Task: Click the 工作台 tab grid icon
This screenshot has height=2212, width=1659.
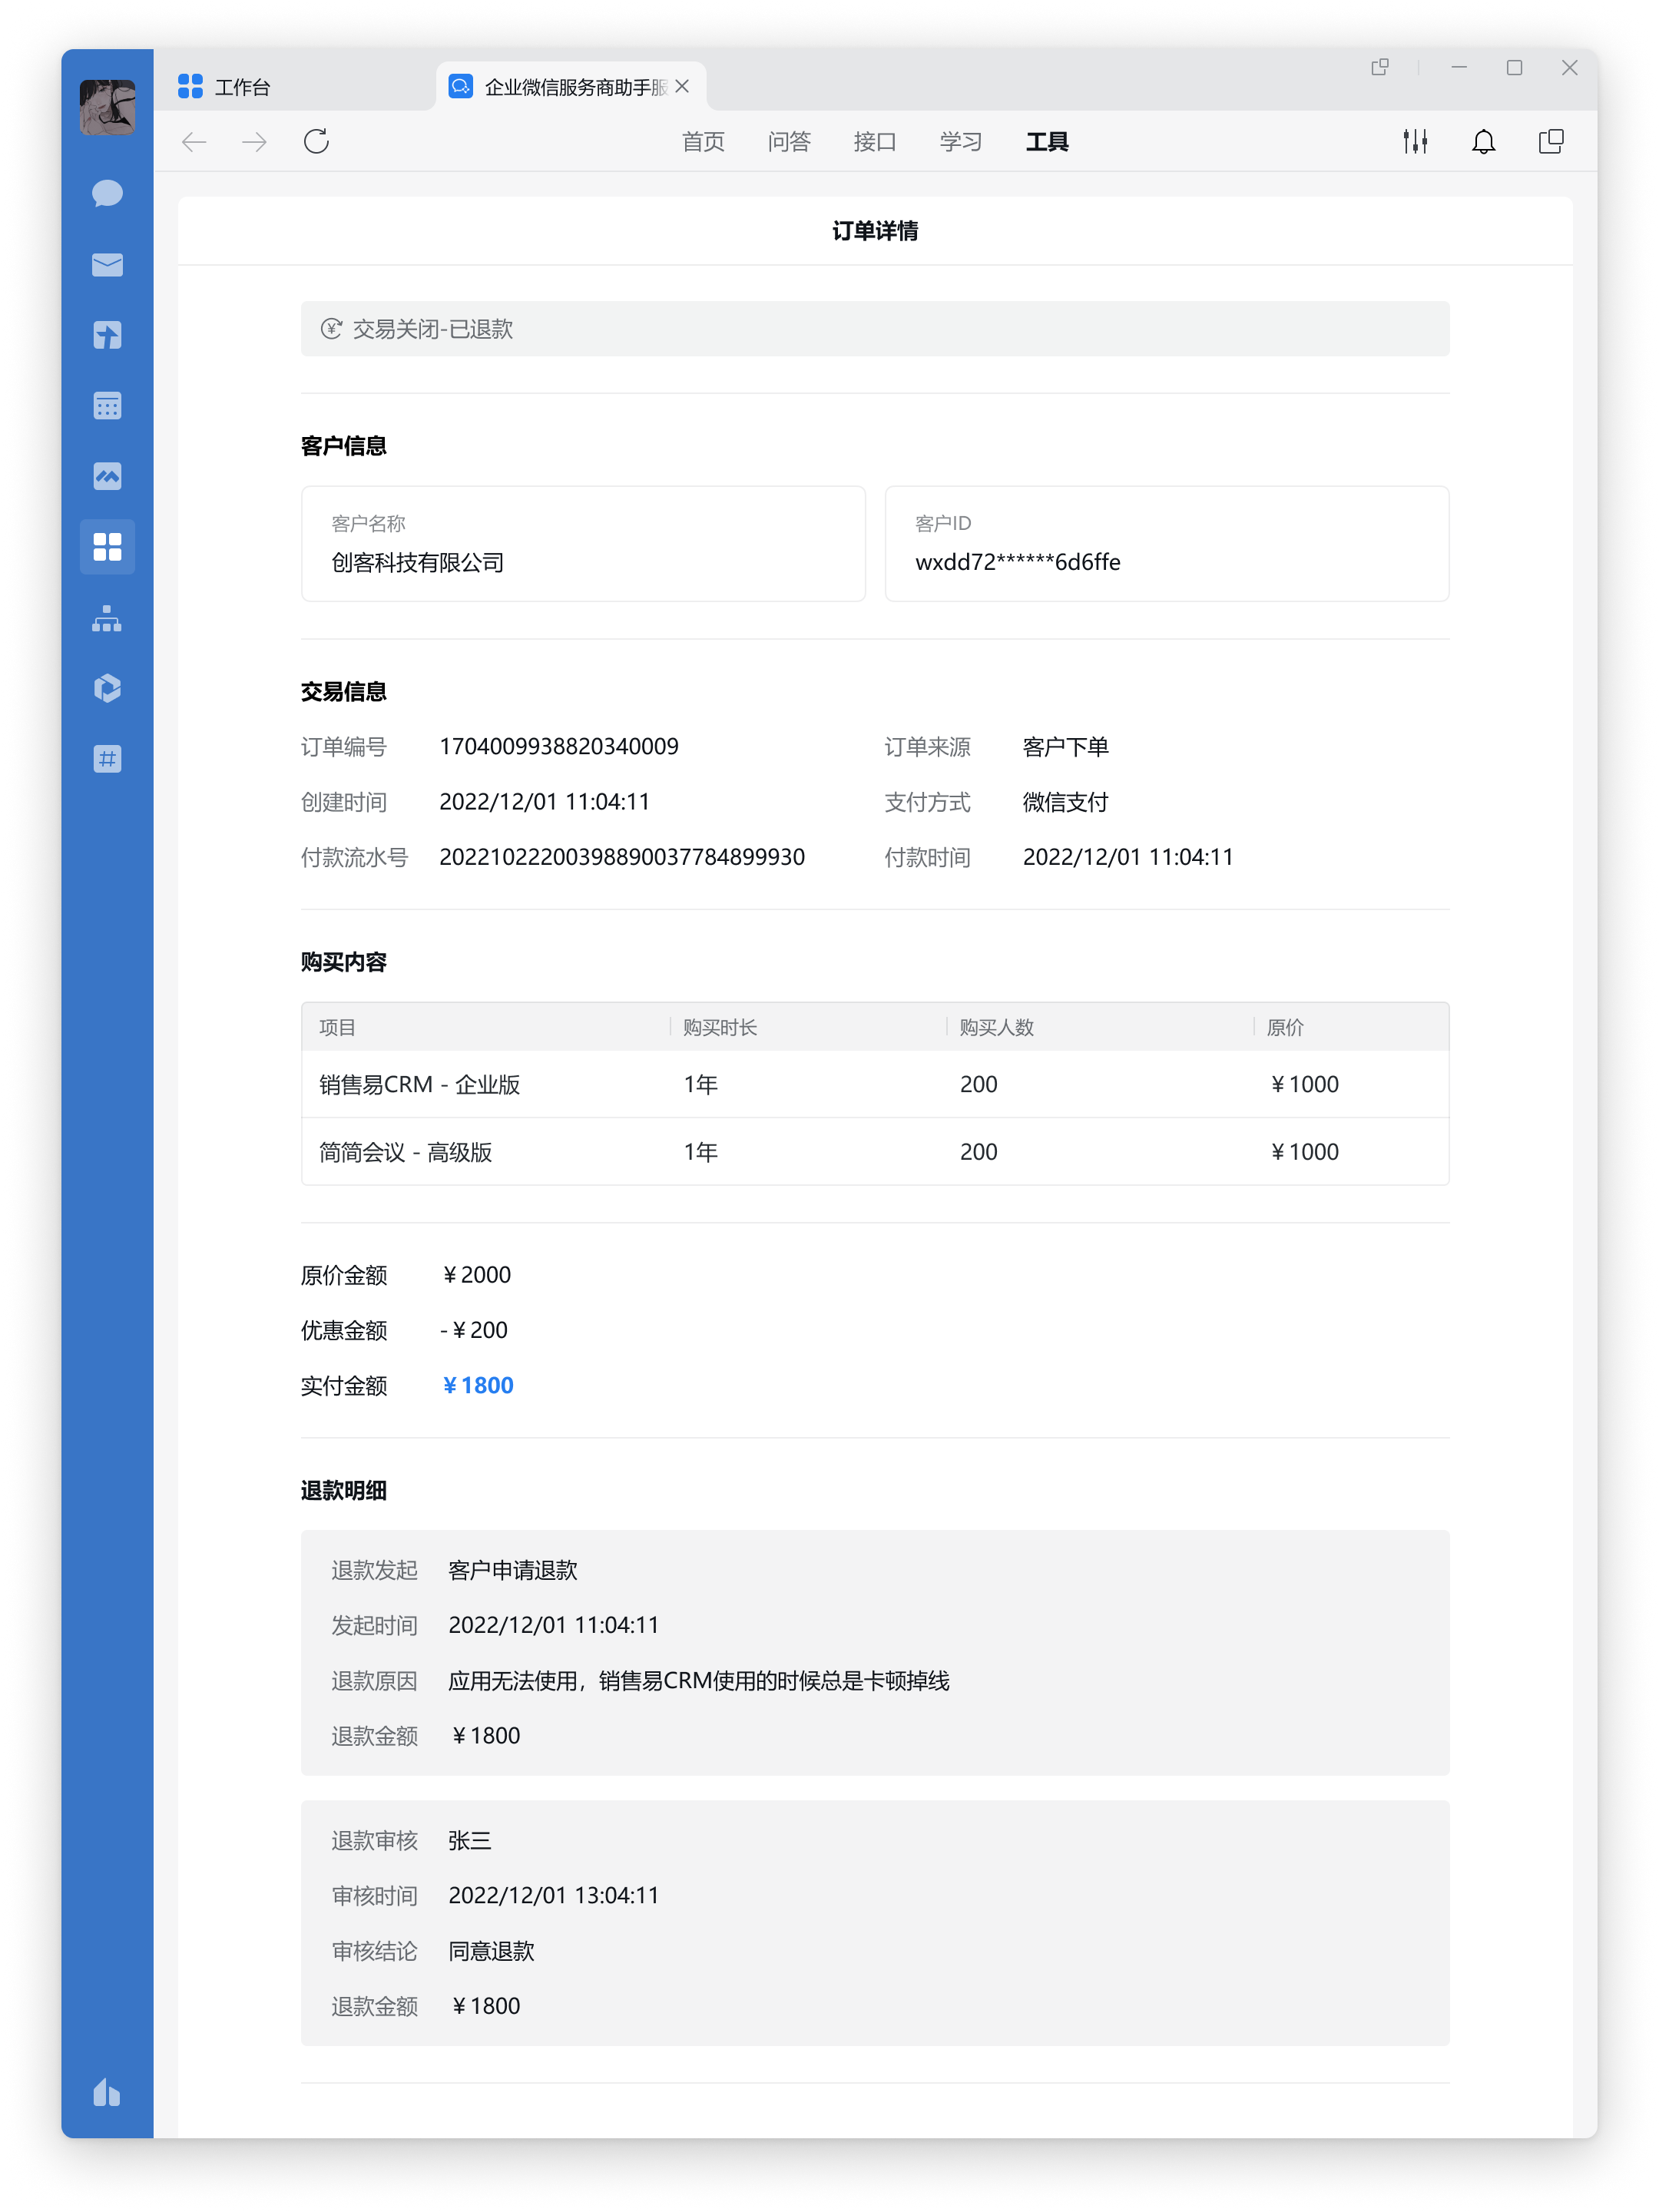Action: coord(190,87)
